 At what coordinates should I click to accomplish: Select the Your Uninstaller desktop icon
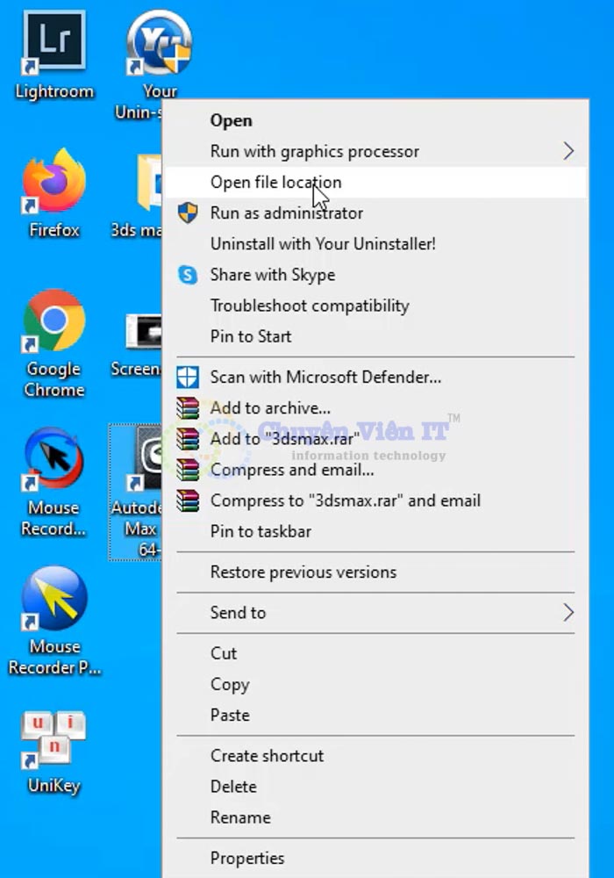(x=159, y=42)
